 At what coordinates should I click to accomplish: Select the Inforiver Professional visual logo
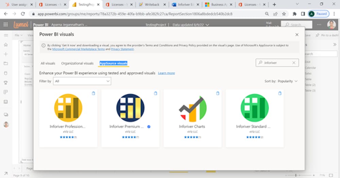[x=68, y=108]
